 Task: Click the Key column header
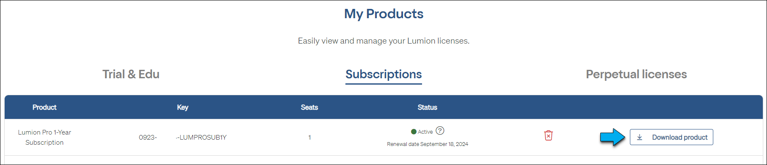[x=182, y=107]
